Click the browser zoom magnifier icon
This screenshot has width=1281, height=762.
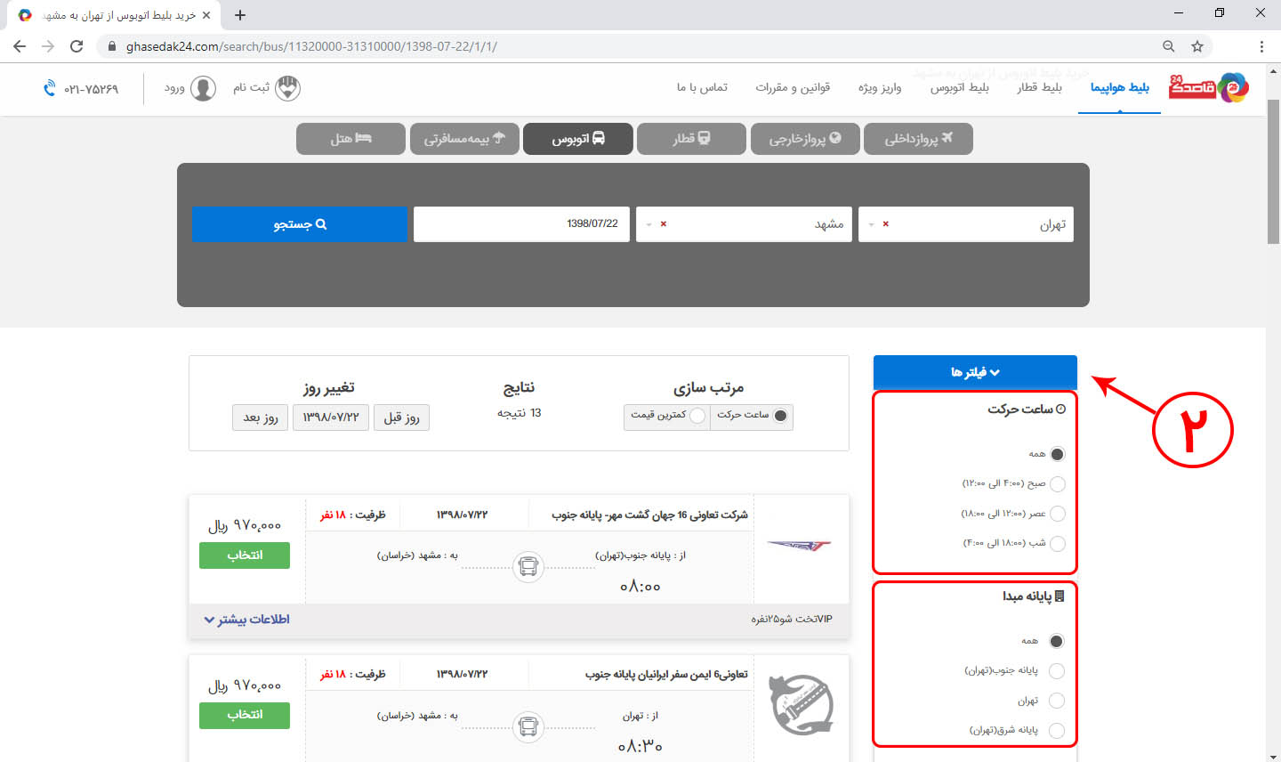click(x=1169, y=46)
